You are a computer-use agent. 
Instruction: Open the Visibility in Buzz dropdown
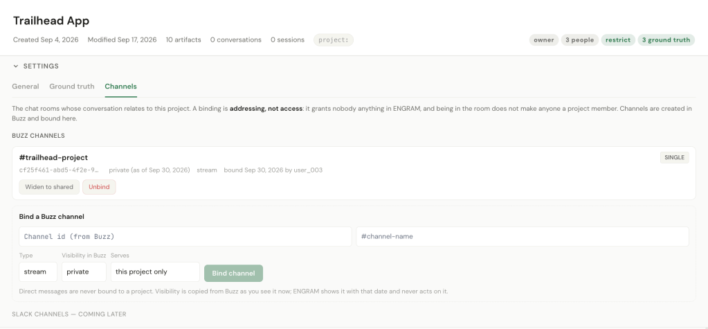[84, 272]
